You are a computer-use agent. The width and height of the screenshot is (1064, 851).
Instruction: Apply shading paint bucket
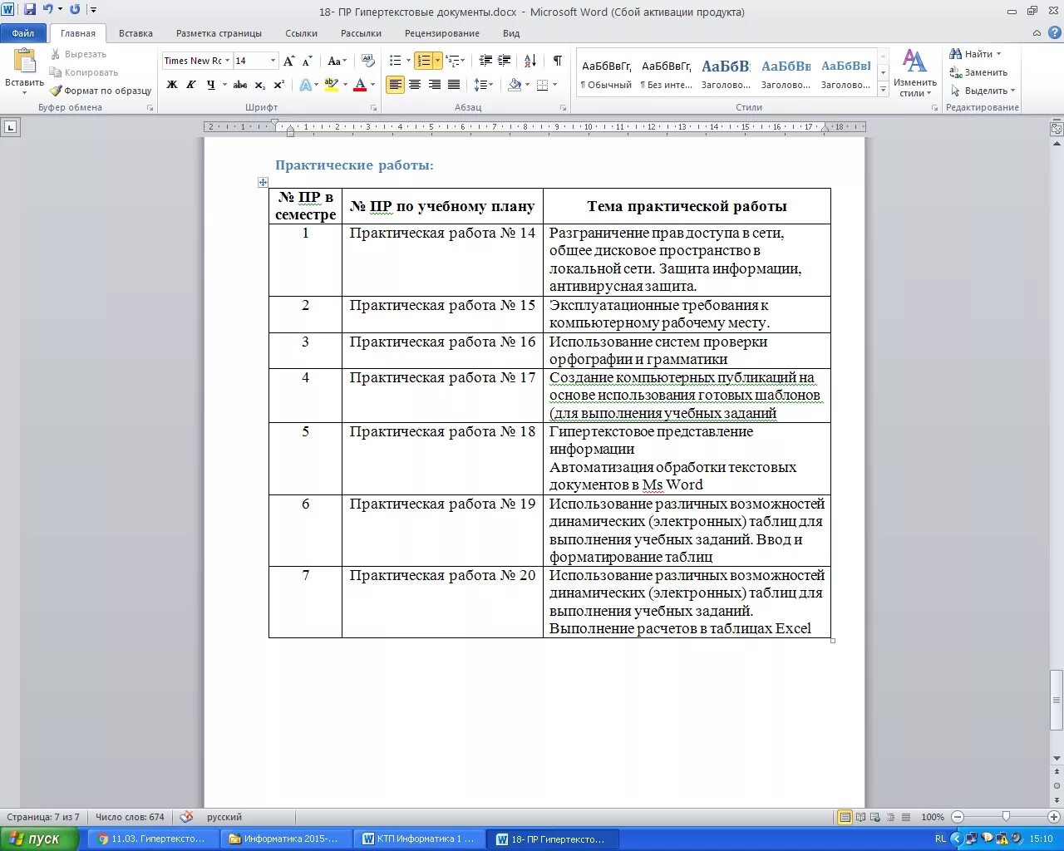pyautogui.click(x=515, y=85)
